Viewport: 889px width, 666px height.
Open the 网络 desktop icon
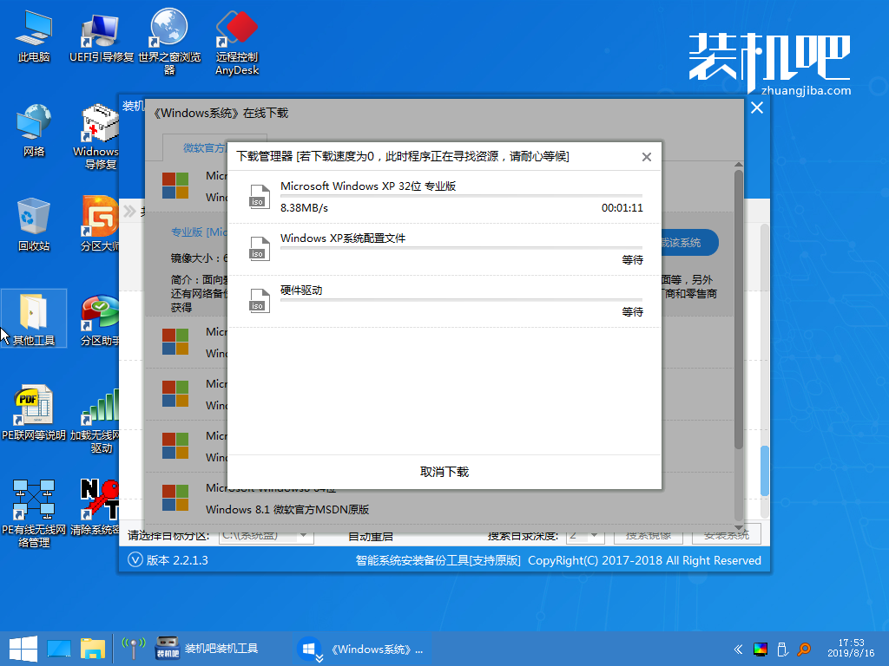point(34,127)
